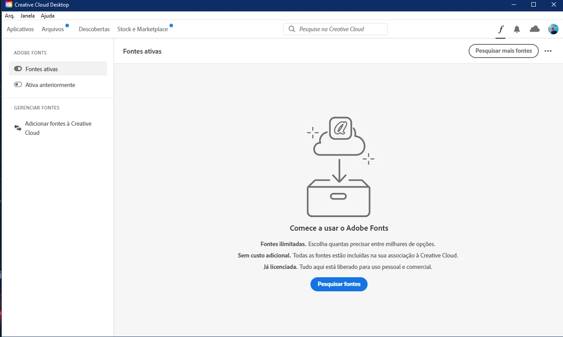Switch to the Aplicativos tab
Image resolution: width=563 pixels, height=337 pixels.
coord(20,29)
